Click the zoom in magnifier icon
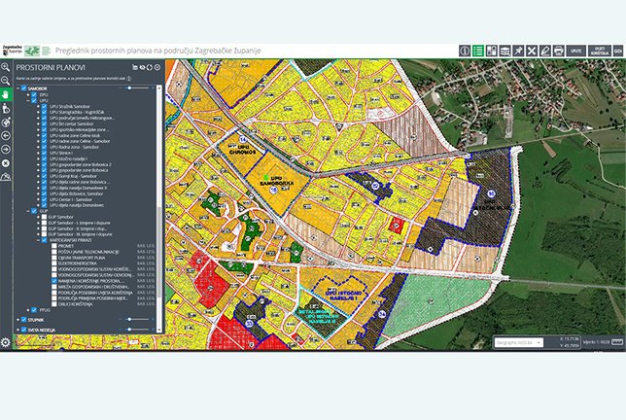The image size is (626, 420). tap(6, 65)
